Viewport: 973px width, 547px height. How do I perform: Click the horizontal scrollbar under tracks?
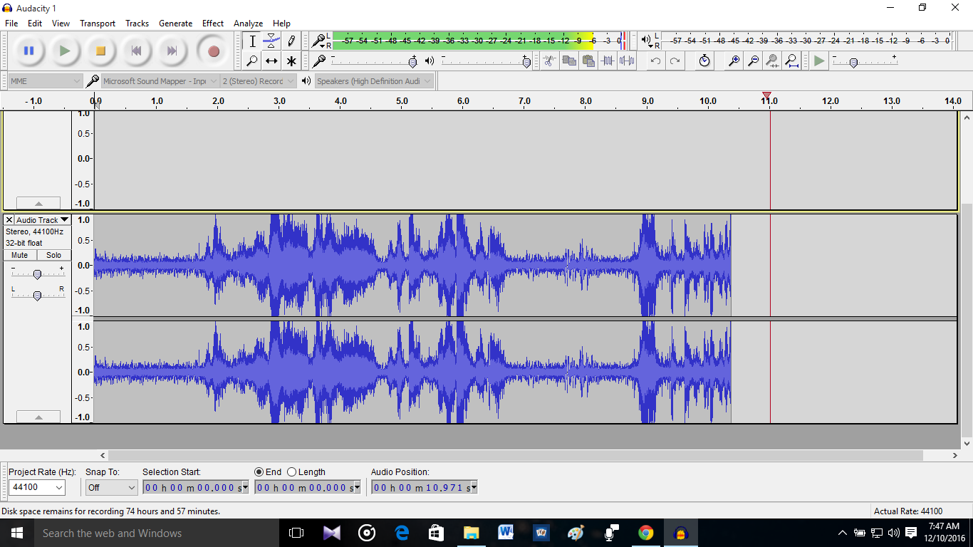coord(515,455)
